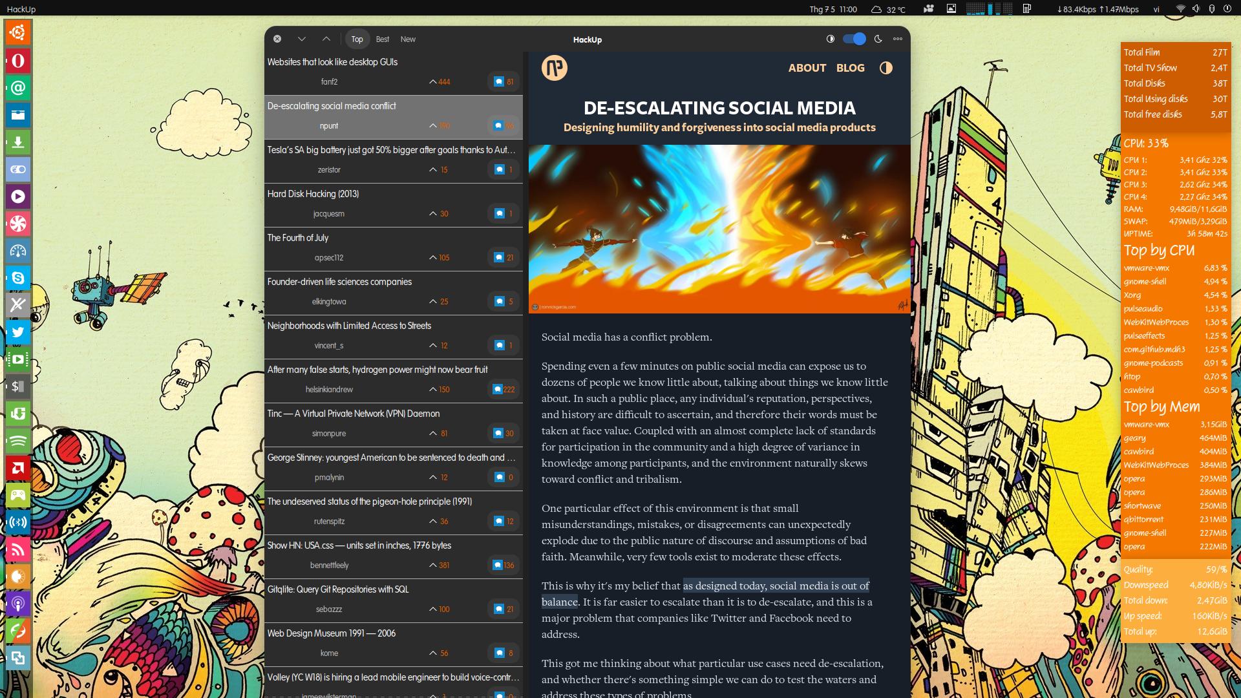
Task: Open the download manager dock icon
Action: (x=18, y=142)
